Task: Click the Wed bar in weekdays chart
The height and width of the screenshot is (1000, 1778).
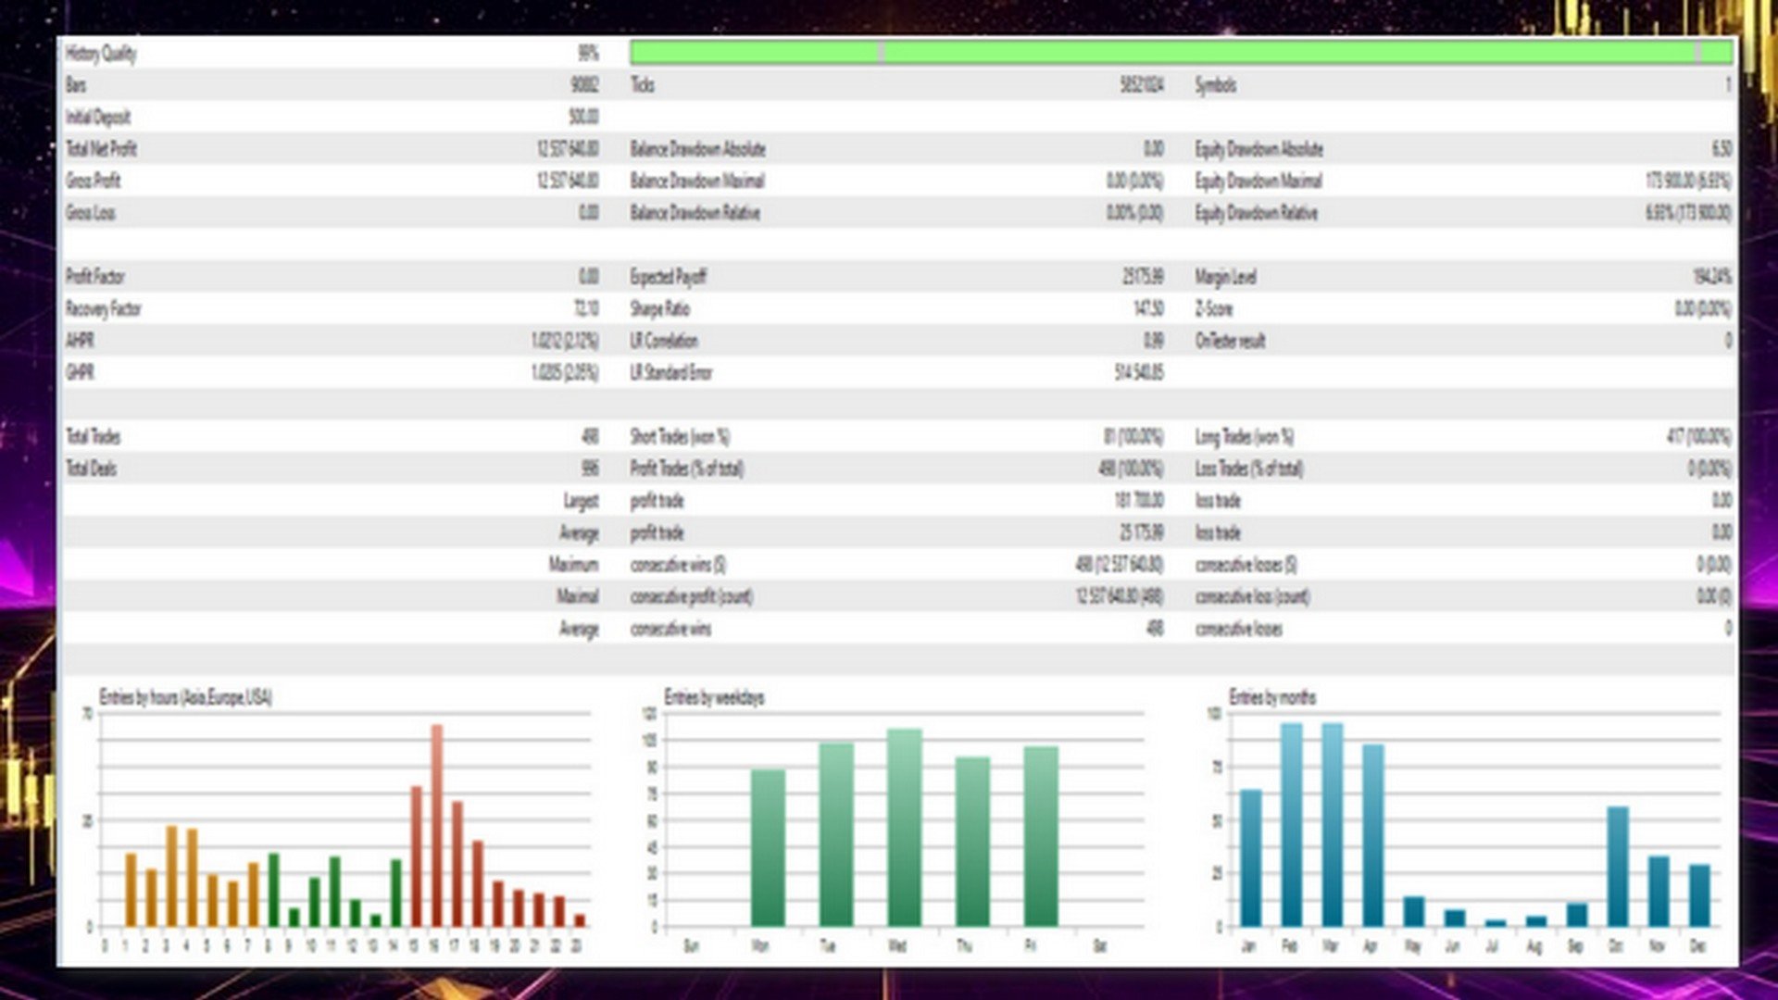Action: point(905,828)
